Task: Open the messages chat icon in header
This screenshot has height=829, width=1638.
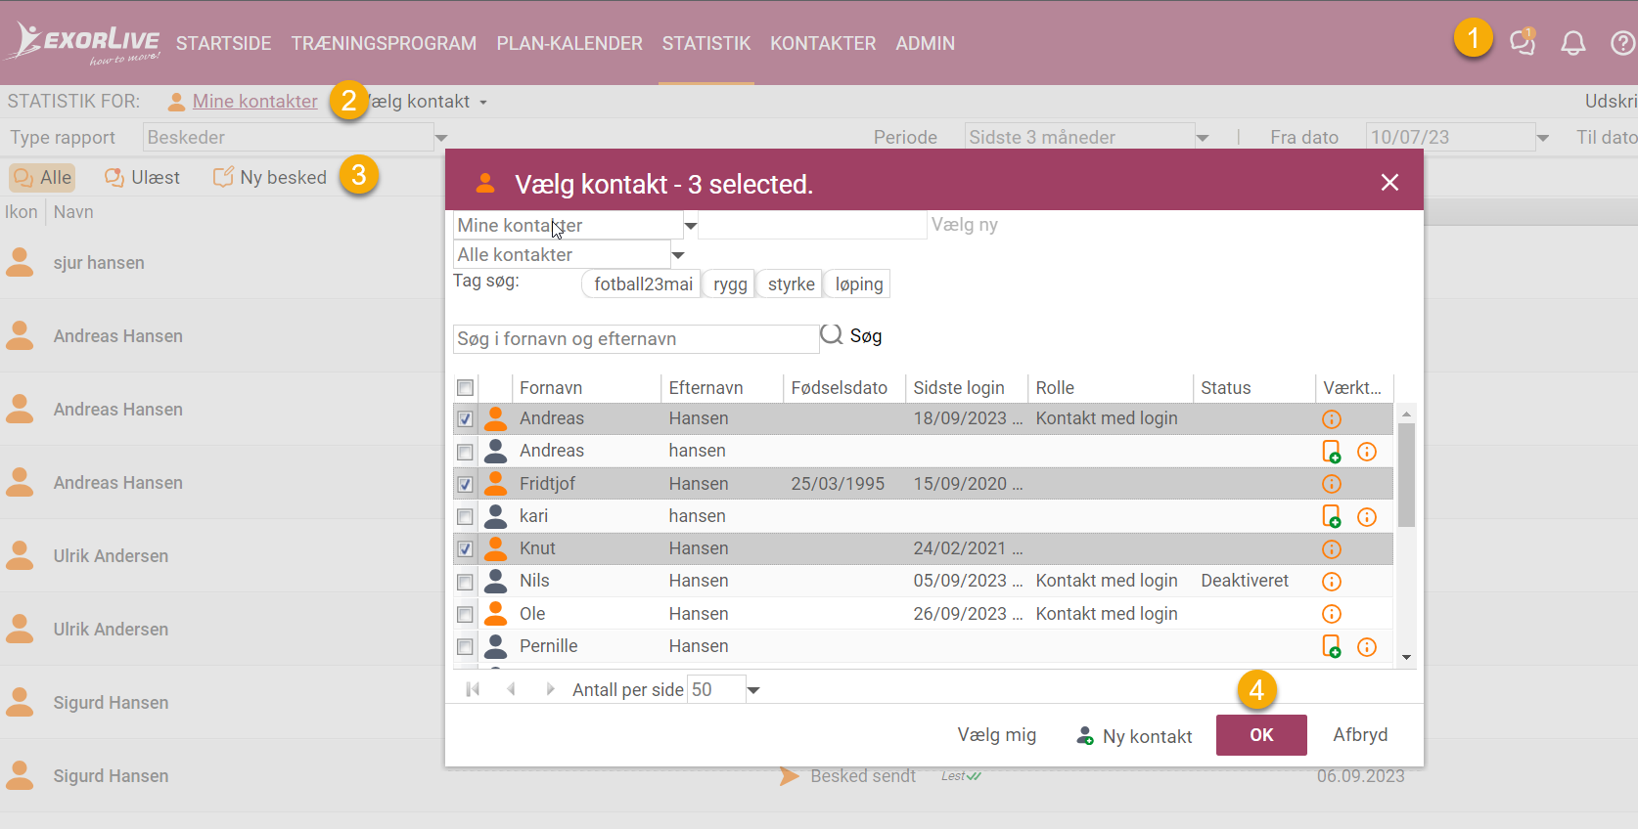Action: (1522, 42)
